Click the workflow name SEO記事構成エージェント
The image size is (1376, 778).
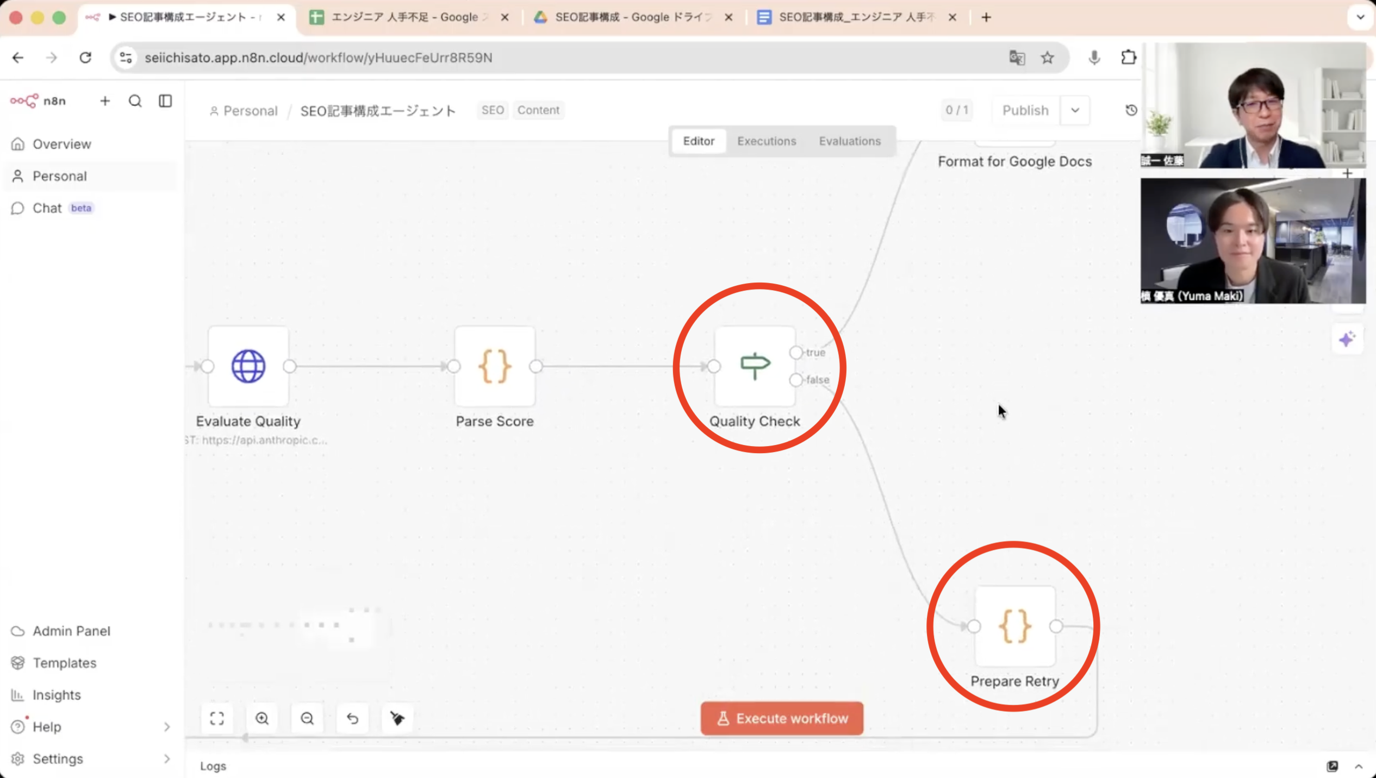click(378, 111)
